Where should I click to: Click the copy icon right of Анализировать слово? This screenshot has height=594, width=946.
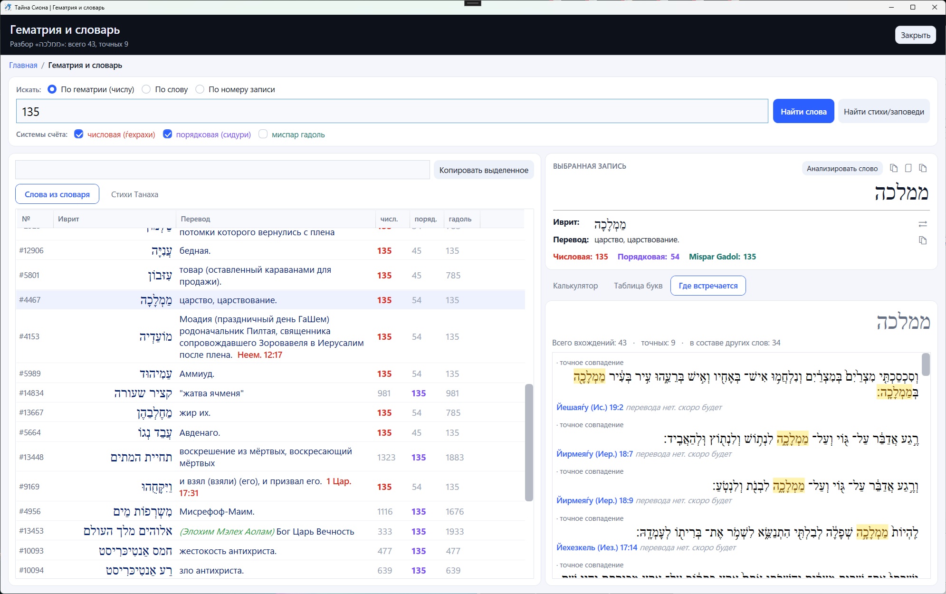pyautogui.click(x=894, y=168)
